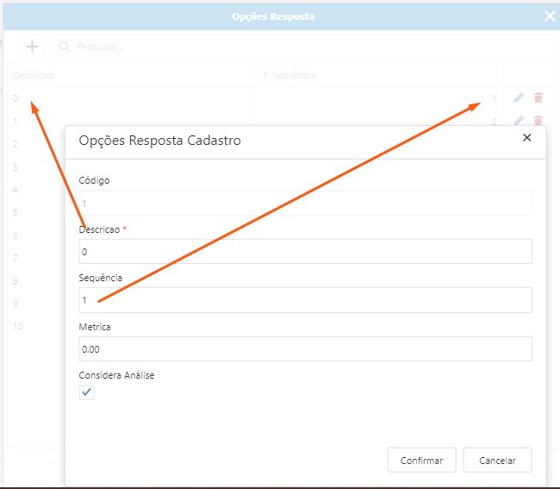Click the red trash icon on first row

pyautogui.click(x=538, y=98)
